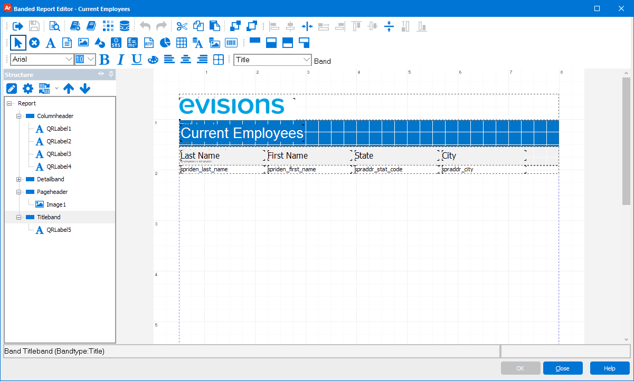634x381 pixels.
Task: Toggle bold formatting
Action: coord(104,60)
